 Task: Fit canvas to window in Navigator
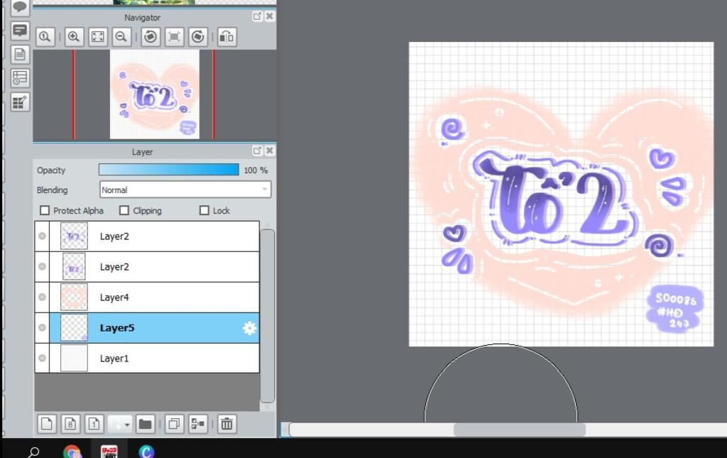(x=98, y=37)
